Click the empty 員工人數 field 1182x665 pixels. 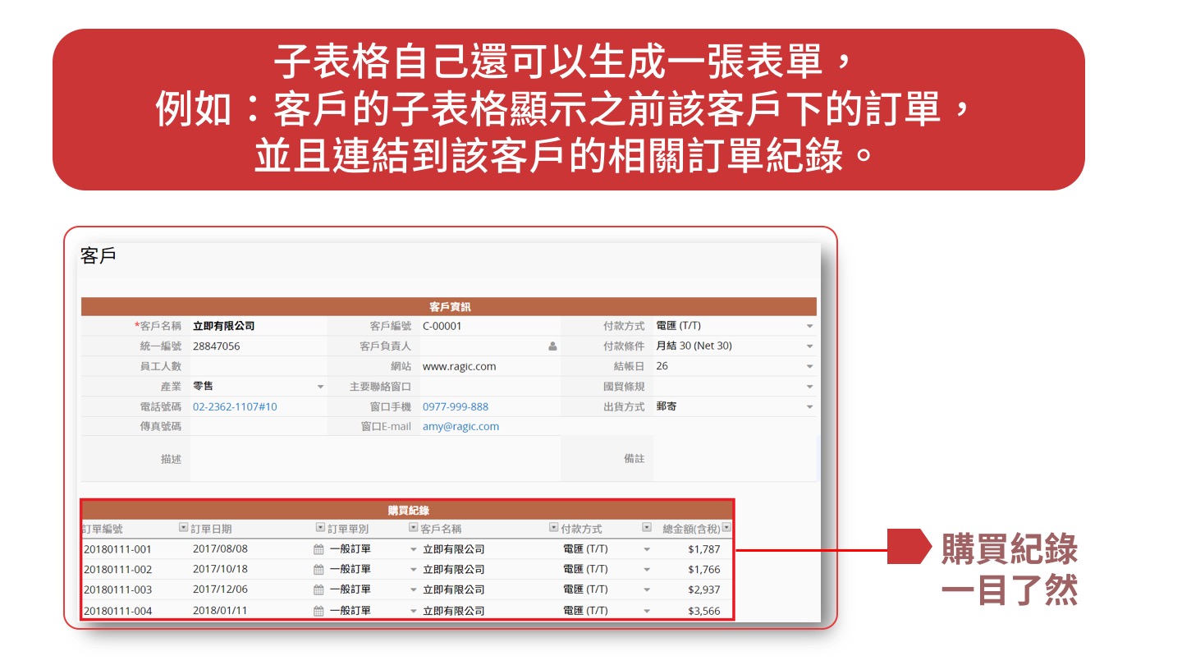(258, 366)
